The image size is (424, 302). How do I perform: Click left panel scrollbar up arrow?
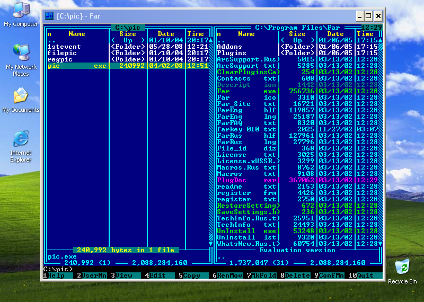coord(211,40)
